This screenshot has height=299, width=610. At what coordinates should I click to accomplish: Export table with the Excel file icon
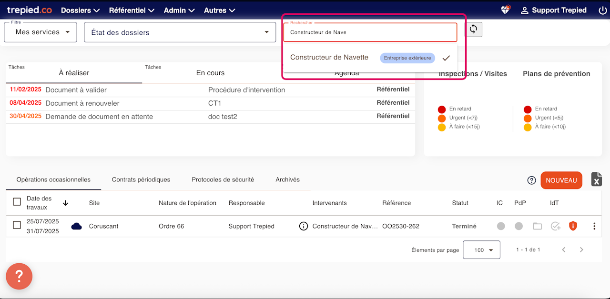coord(596,179)
